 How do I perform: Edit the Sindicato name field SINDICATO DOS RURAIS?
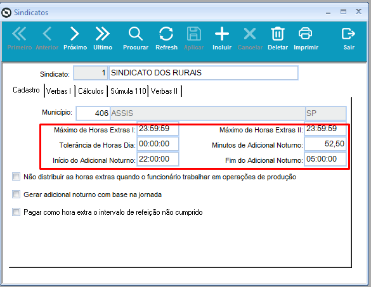pyautogui.click(x=203, y=73)
